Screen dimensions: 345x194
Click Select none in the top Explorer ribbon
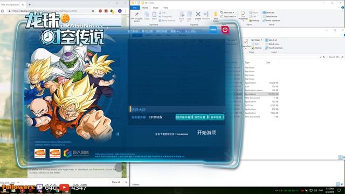click(x=270, y=17)
